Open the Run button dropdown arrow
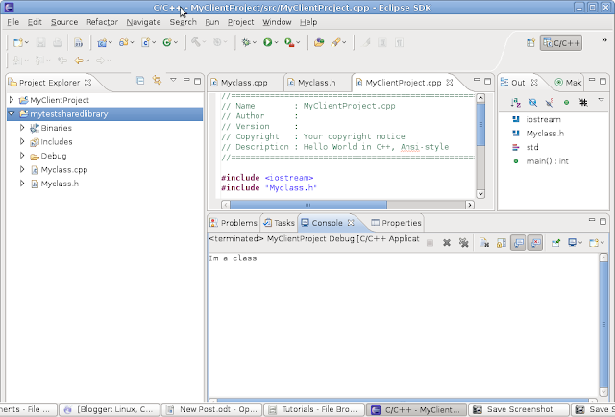This screenshot has height=417, width=615. 277,43
